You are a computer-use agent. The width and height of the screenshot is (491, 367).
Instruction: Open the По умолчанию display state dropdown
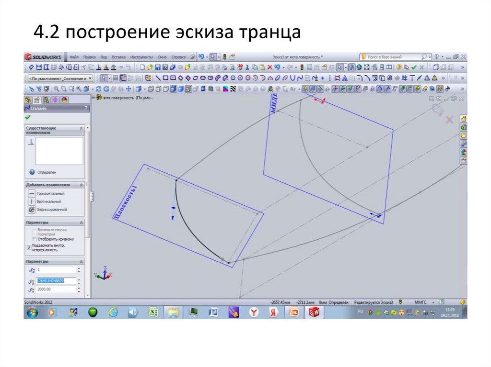pyautogui.click(x=90, y=78)
